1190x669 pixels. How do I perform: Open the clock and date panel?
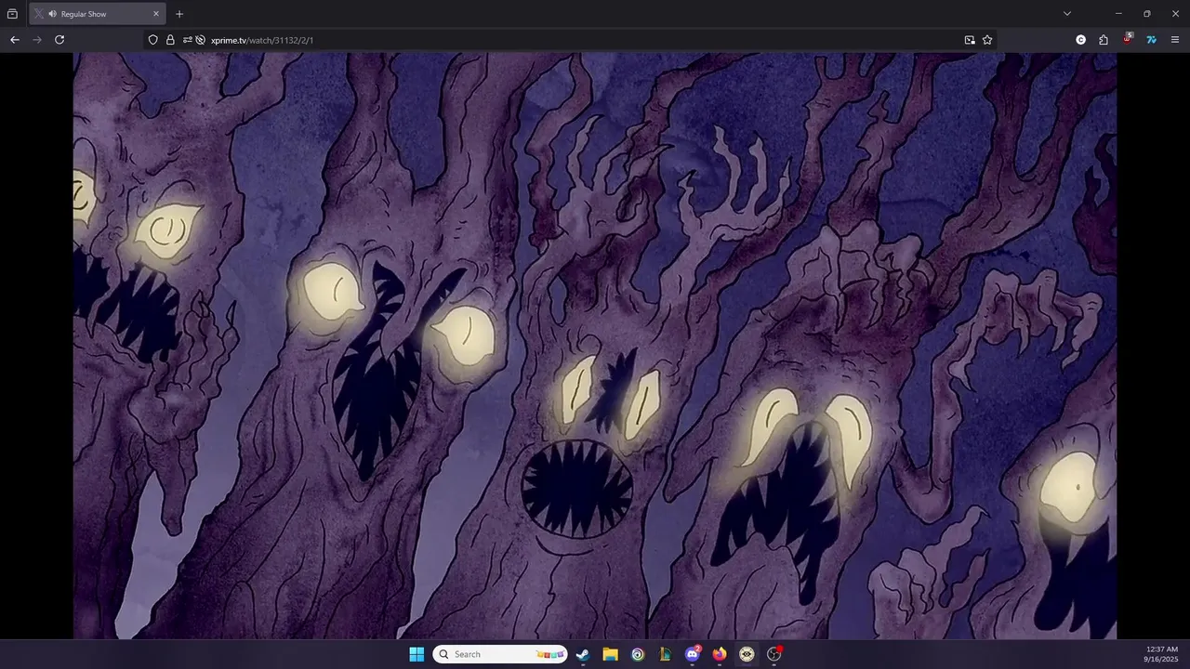[x=1161, y=654]
